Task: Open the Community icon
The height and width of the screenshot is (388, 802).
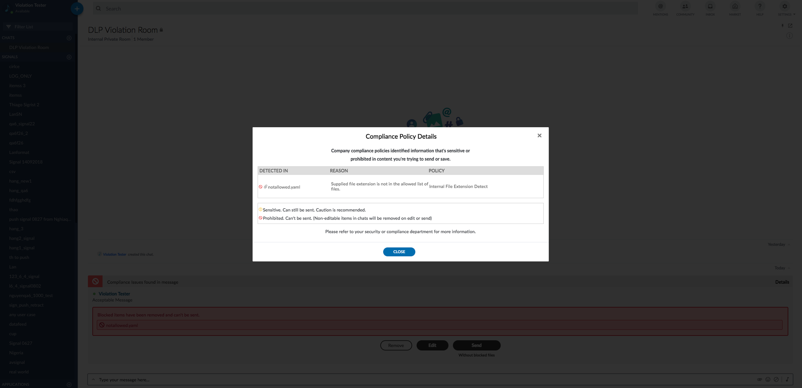Action: (685, 7)
